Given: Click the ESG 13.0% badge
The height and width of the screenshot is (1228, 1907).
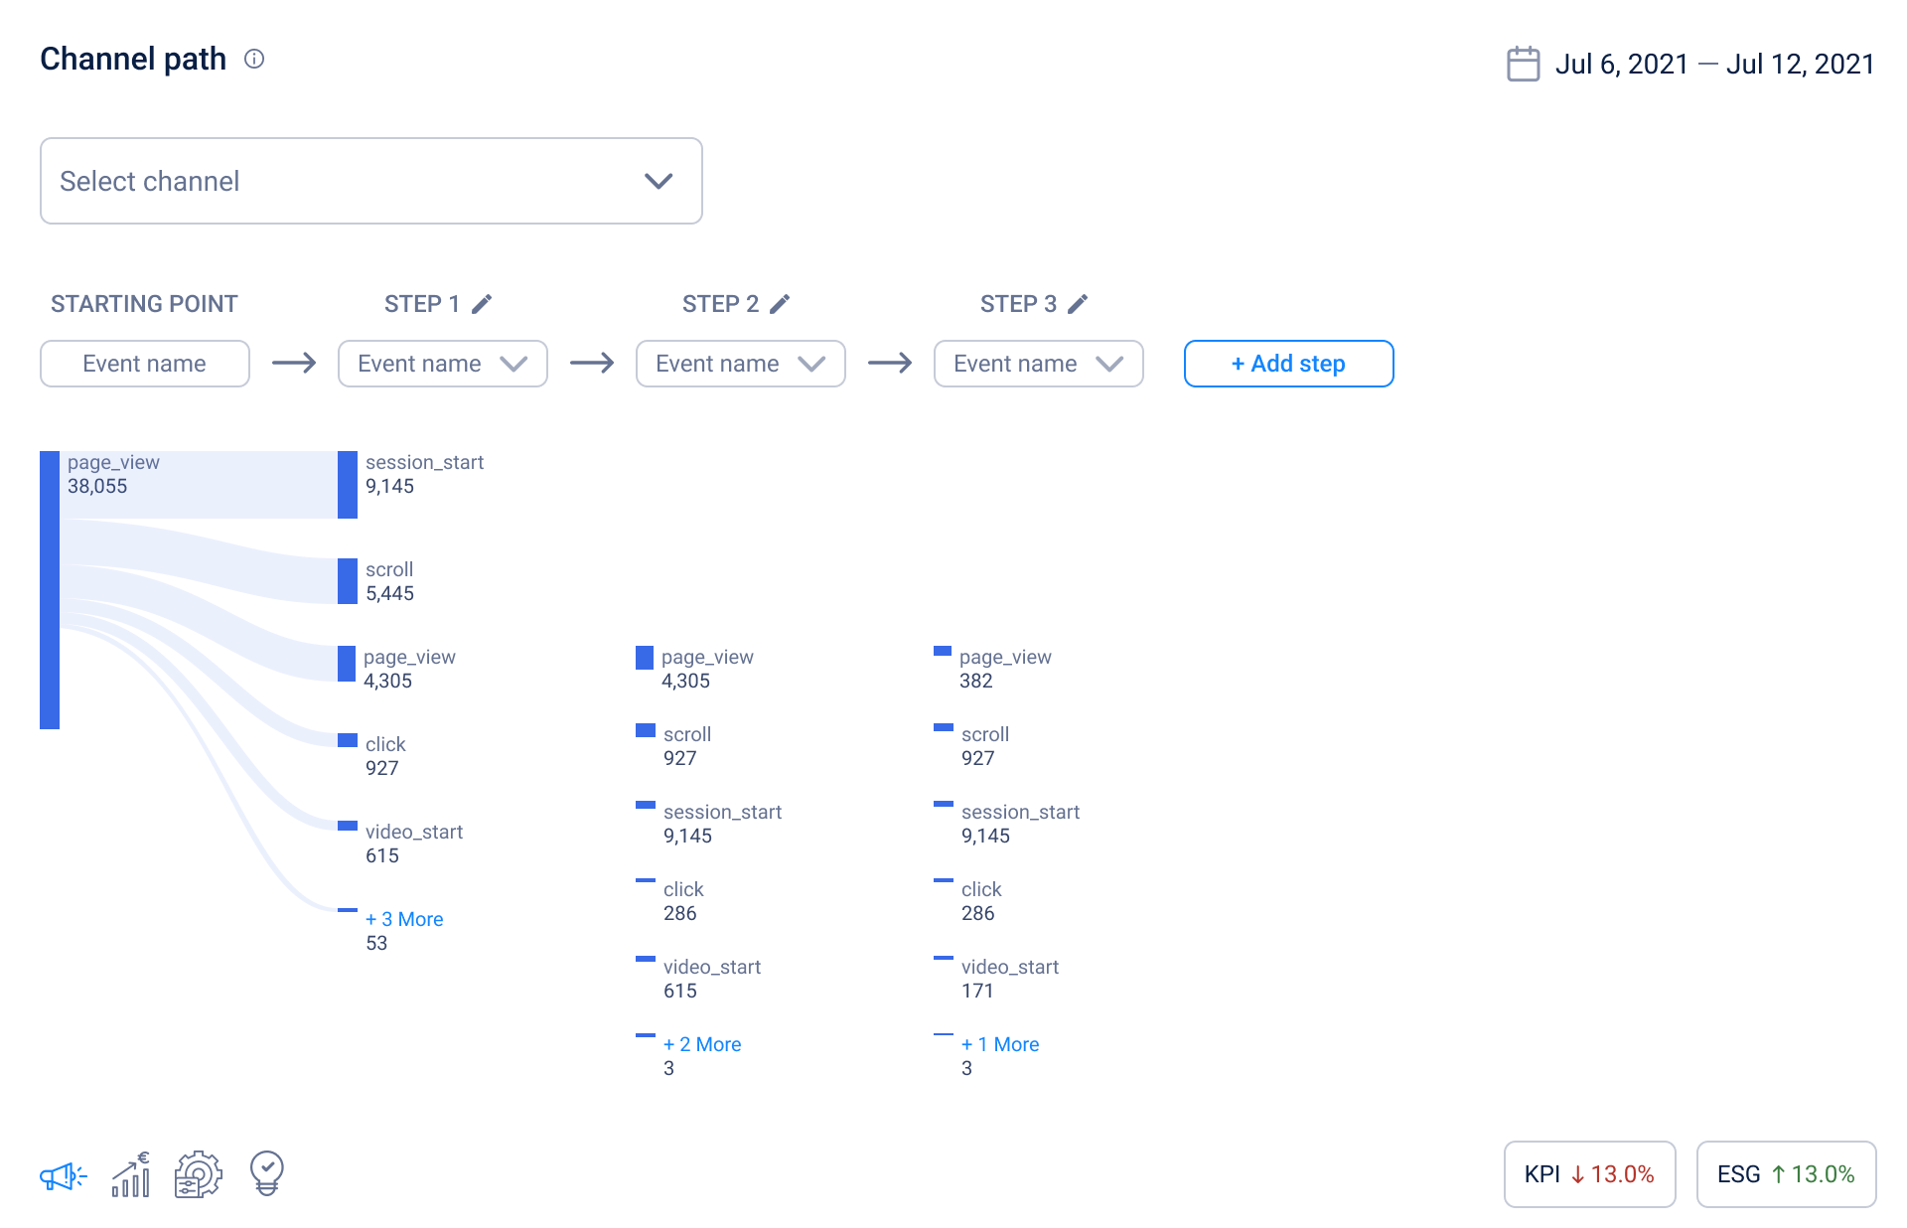Looking at the screenshot, I should tap(1786, 1174).
